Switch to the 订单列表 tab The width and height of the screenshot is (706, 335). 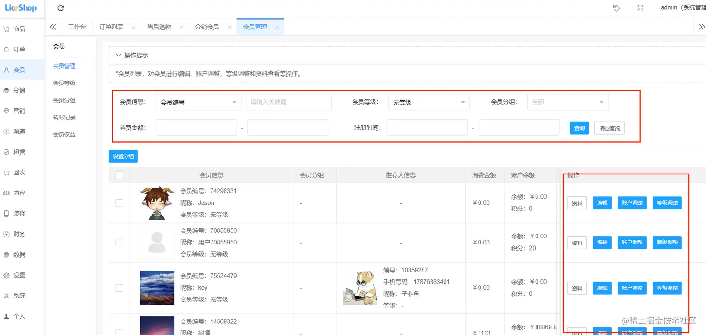(x=111, y=27)
